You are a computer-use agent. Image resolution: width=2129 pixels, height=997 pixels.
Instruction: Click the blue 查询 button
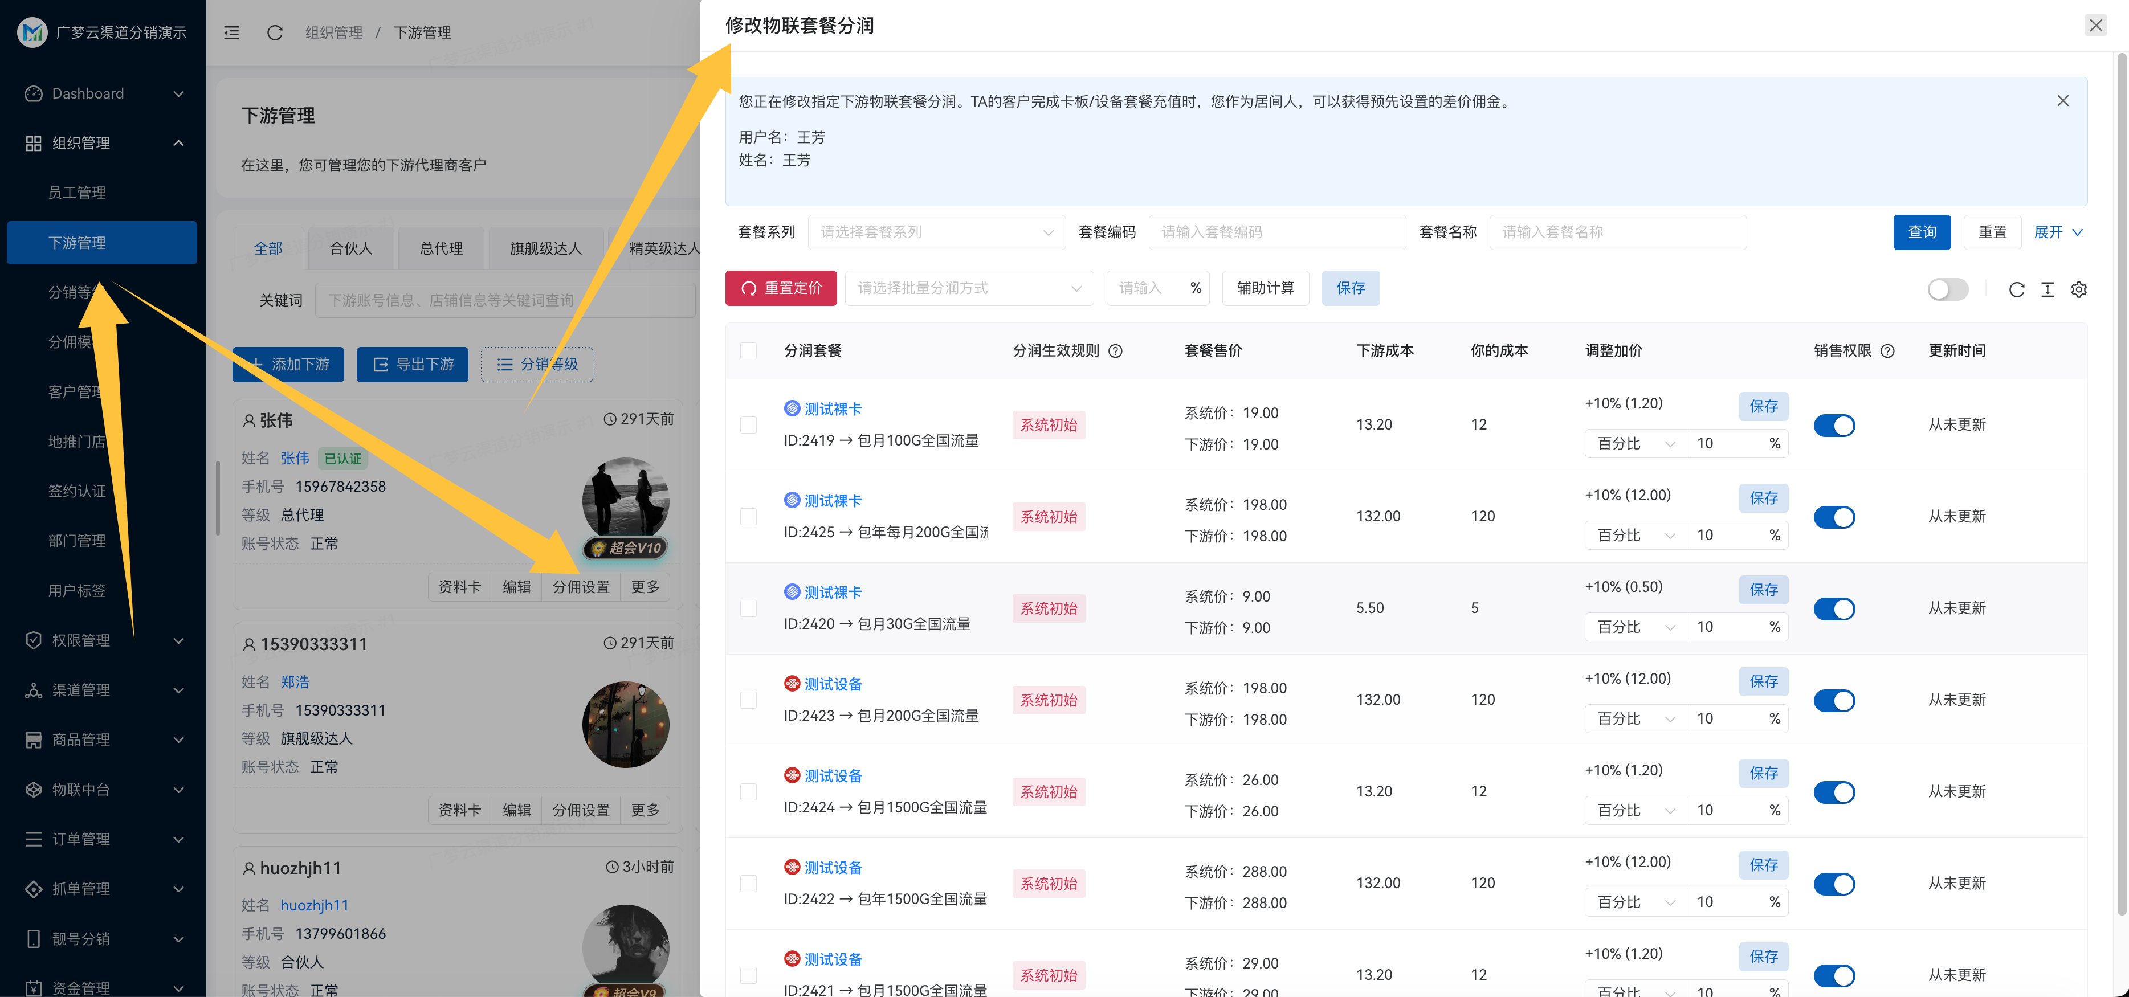pos(1921,232)
